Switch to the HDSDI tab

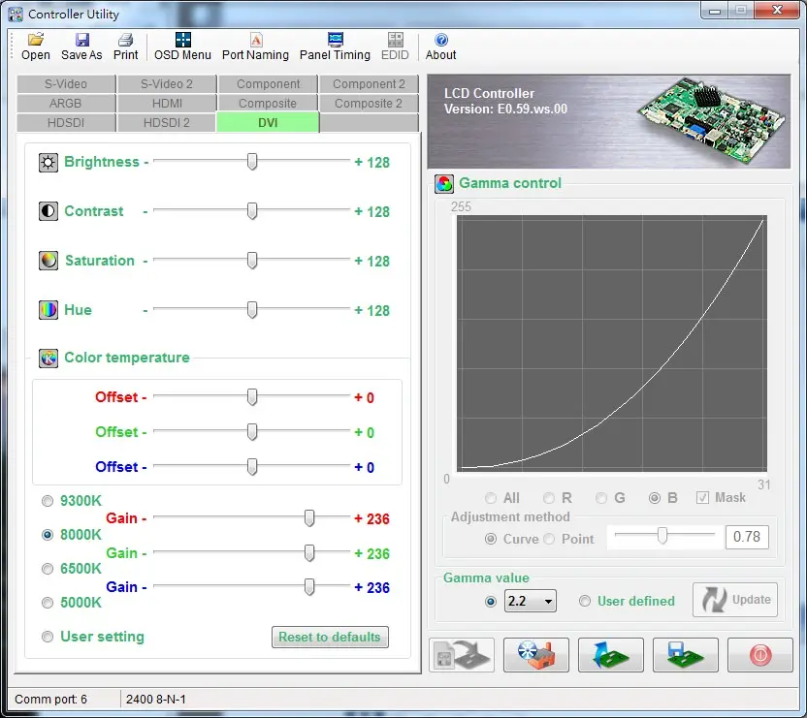[66, 123]
